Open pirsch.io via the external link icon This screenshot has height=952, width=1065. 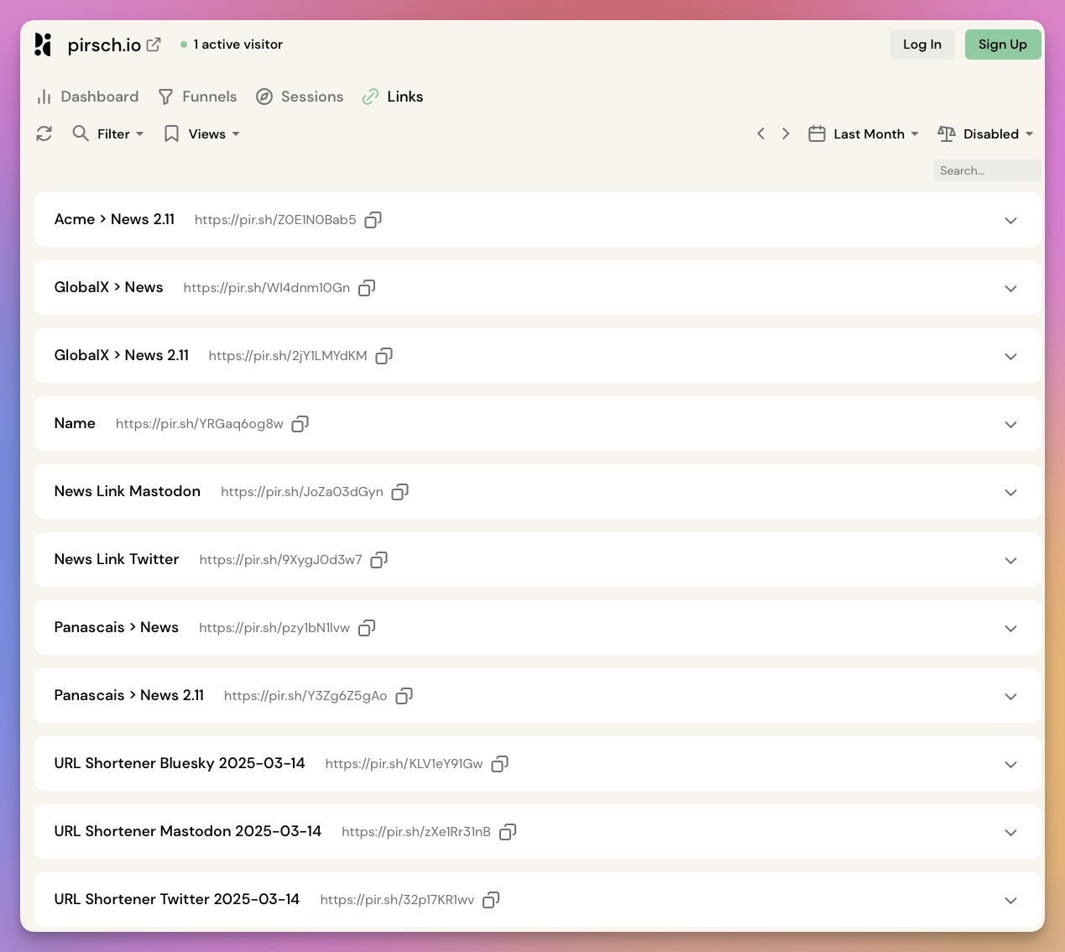point(153,44)
